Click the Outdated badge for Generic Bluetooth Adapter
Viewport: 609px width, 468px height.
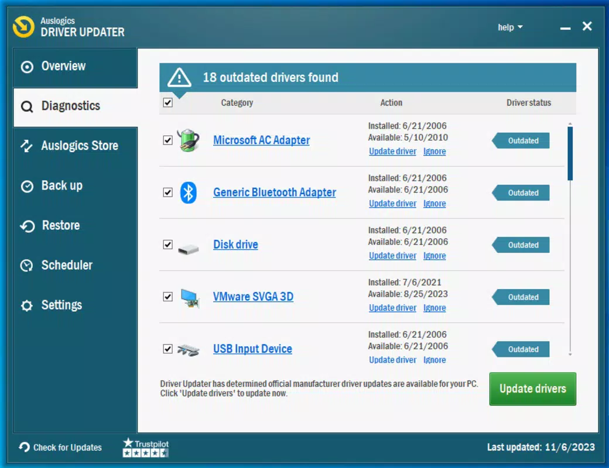click(x=521, y=193)
